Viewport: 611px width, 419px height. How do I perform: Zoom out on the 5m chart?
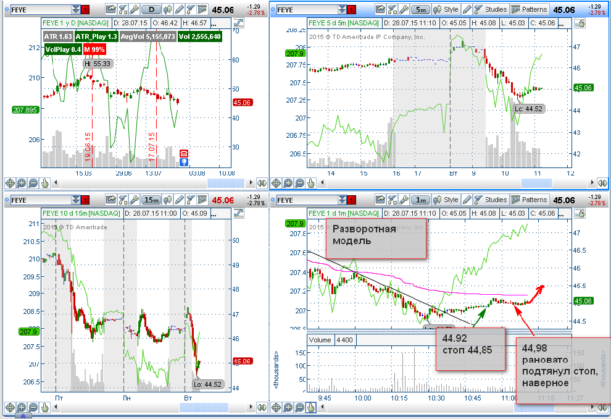tap(300, 183)
